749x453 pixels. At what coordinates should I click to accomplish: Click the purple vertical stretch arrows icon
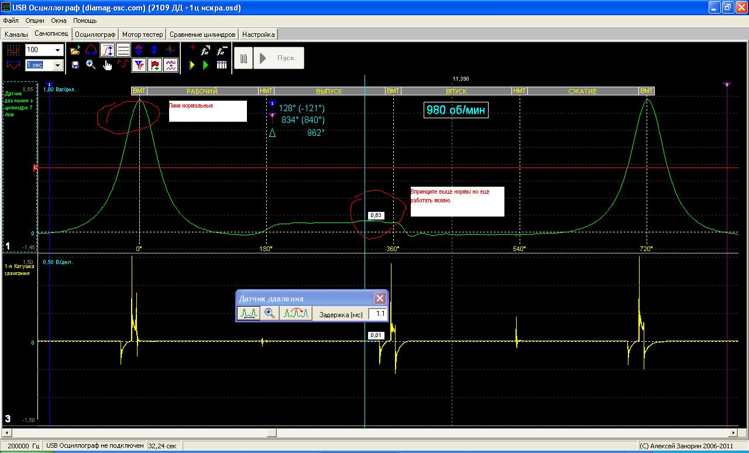click(139, 50)
